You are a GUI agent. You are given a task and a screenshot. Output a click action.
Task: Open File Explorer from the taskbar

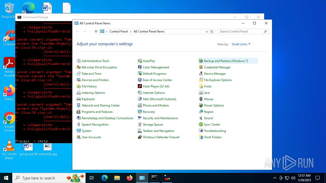(x=117, y=178)
